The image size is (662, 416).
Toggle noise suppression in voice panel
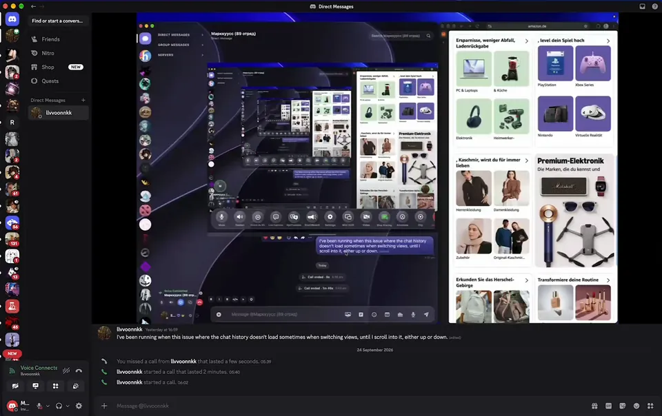[66, 371]
